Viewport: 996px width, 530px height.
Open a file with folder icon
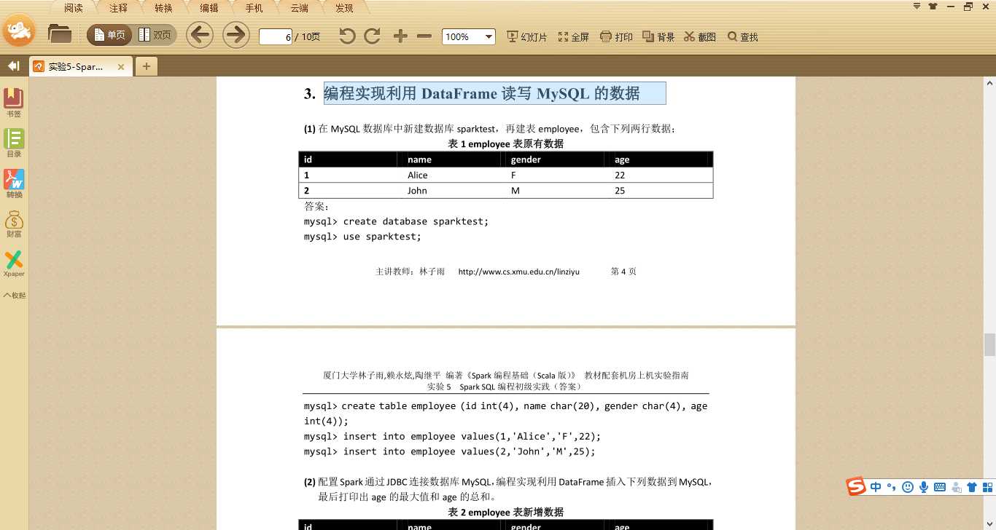(x=59, y=34)
